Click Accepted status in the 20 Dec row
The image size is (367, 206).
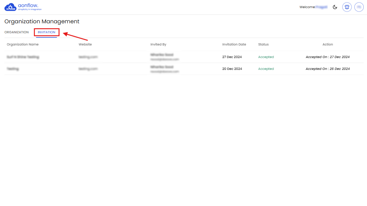point(266,69)
